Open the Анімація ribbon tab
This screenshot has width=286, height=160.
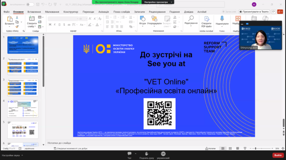104,12
